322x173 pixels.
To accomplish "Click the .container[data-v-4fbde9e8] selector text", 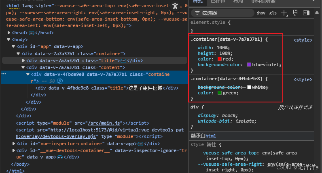I will [227, 79].
